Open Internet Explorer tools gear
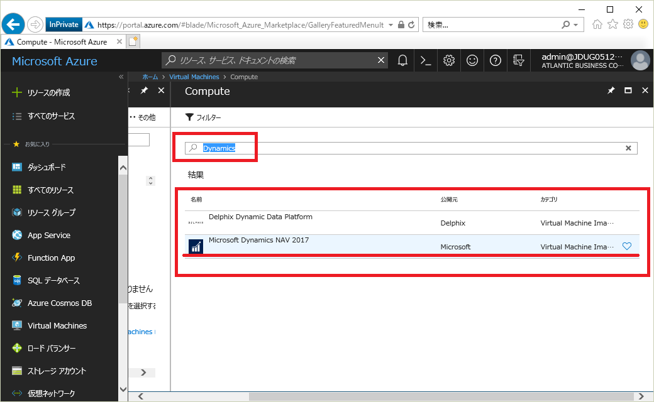This screenshot has width=654, height=402. [x=628, y=24]
